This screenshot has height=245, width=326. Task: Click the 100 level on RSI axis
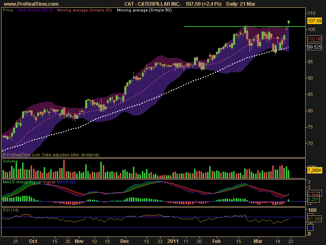(312, 210)
